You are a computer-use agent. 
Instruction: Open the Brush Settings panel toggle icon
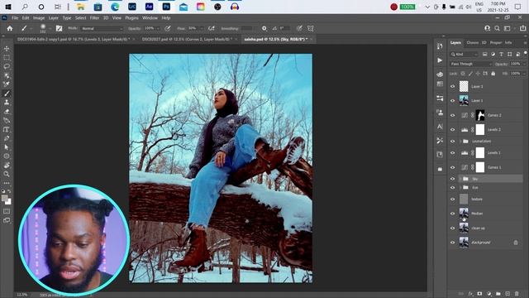(59, 28)
